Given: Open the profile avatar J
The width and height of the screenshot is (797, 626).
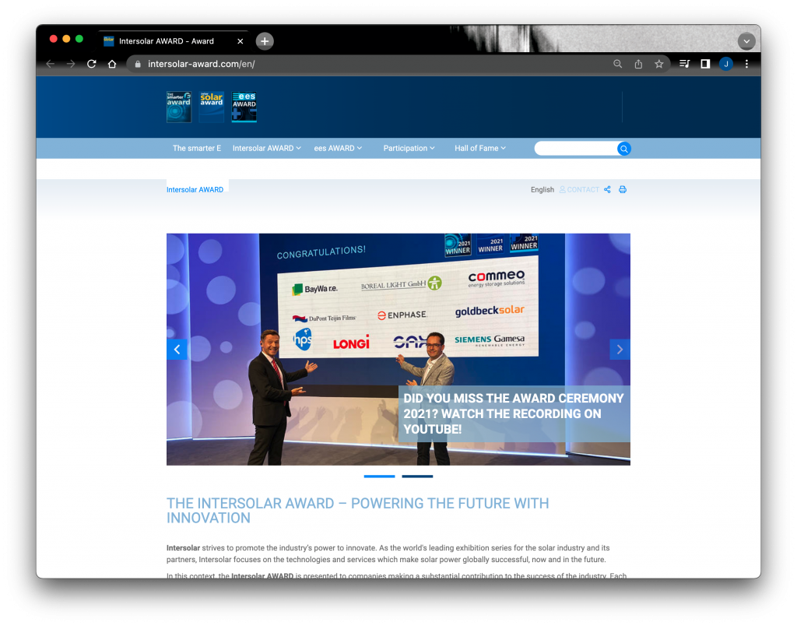Looking at the screenshot, I should (x=725, y=64).
